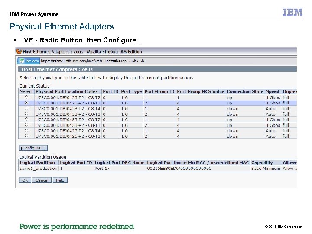Screen dimensions: 312x234
Task: Click the savio1_production partition cell
Action: click(x=39, y=169)
